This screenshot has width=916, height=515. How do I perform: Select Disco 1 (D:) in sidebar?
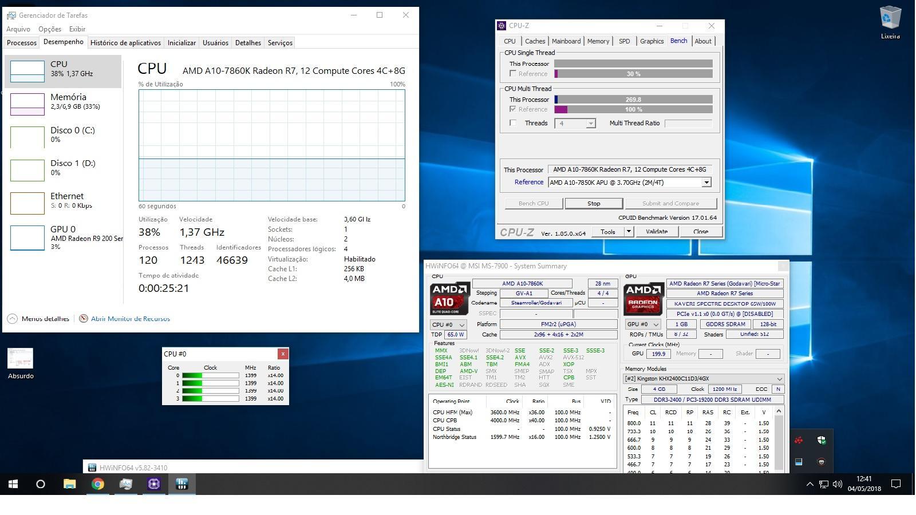(x=63, y=169)
